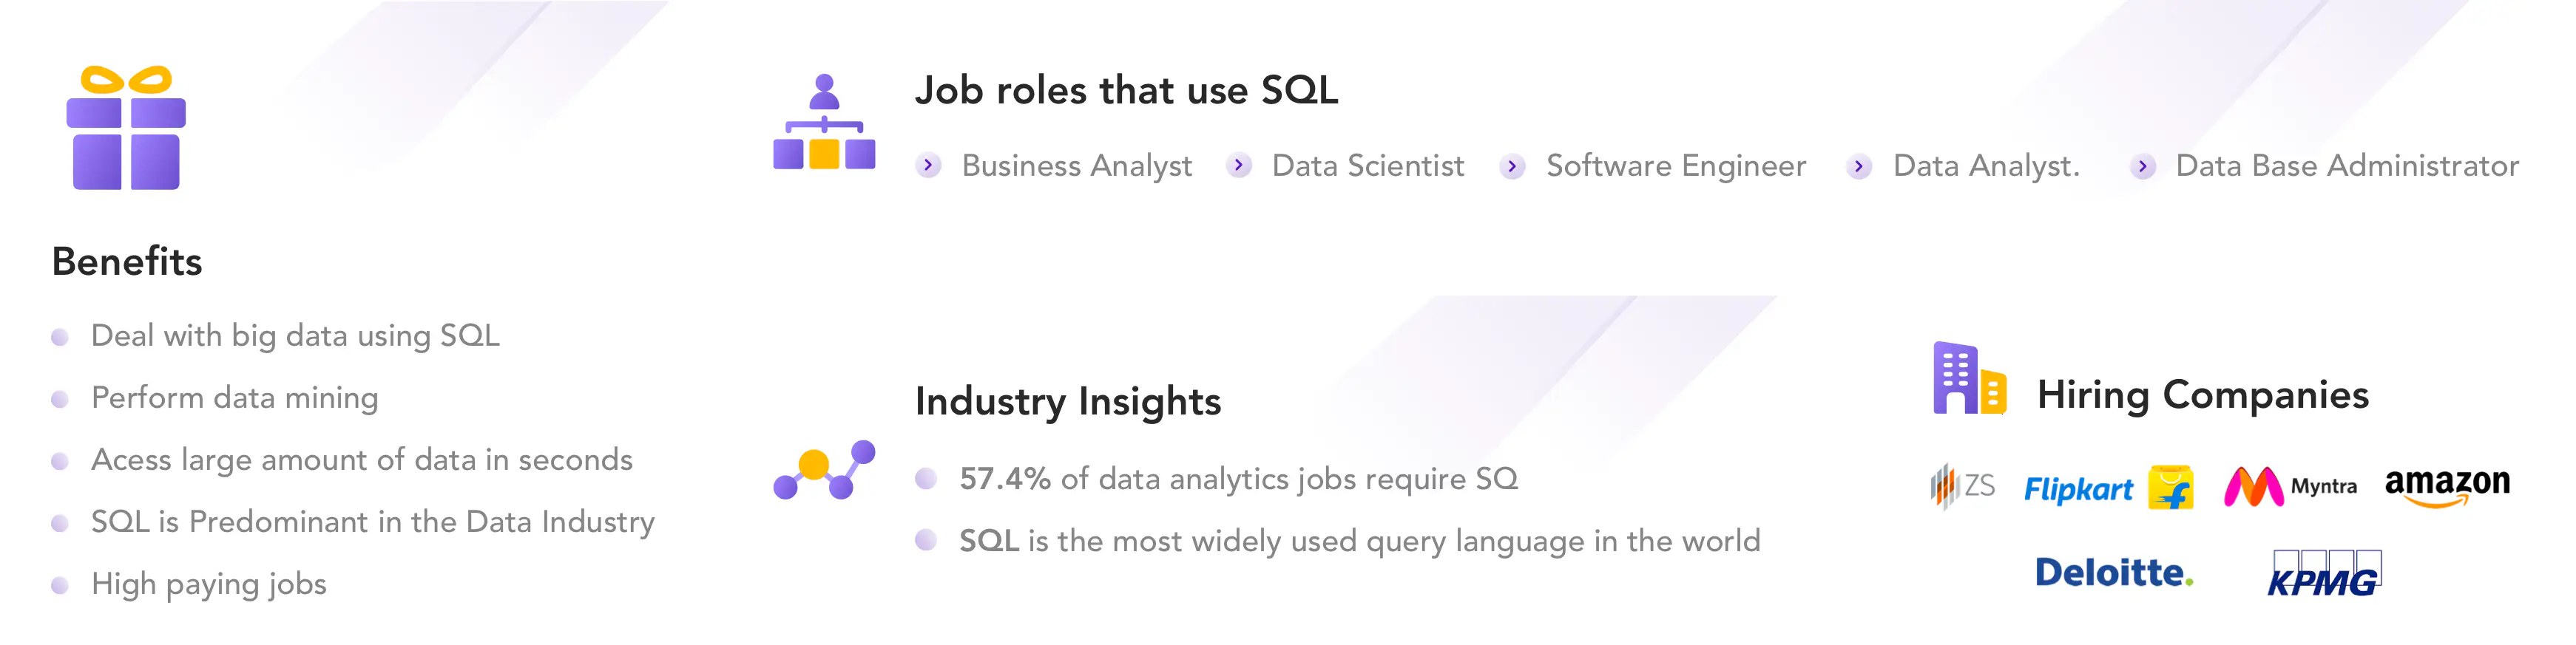
Task: Click the Deal with big data using SQL text
Action: (295, 335)
